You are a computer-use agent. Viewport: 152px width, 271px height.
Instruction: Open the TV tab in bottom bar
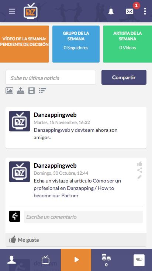tap(45, 260)
